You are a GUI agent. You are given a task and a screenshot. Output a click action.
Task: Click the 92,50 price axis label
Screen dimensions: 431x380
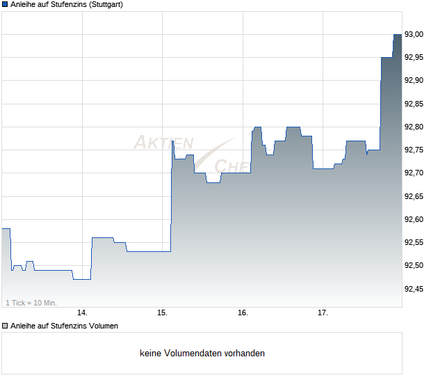(414, 266)
